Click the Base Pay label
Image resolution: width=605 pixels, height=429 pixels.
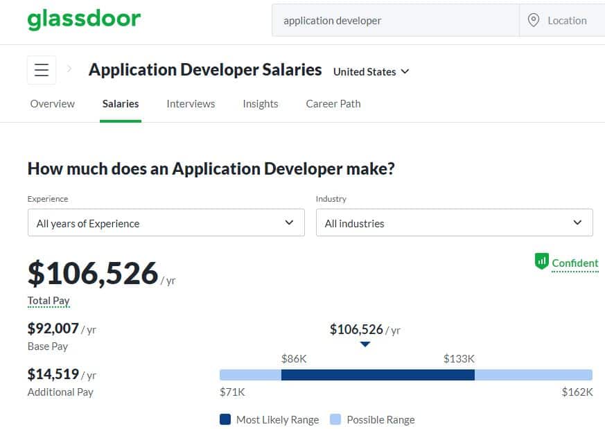click(48, 347)
